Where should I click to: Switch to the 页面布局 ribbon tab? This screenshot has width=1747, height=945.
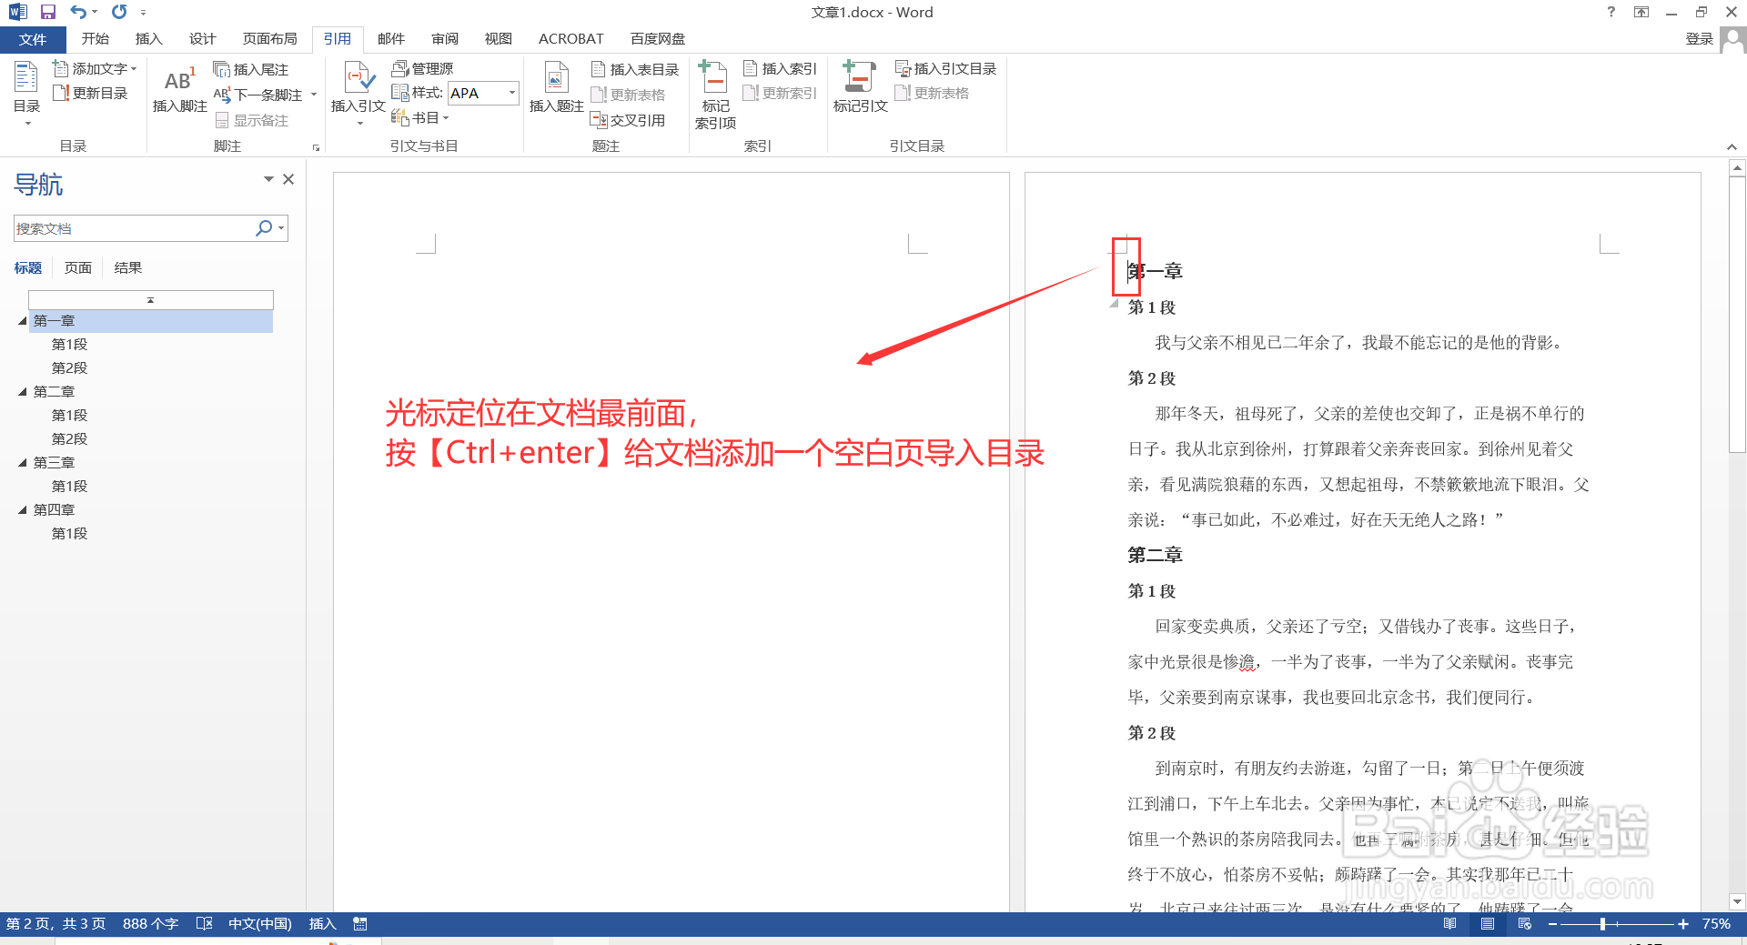[x=269, y=38]
